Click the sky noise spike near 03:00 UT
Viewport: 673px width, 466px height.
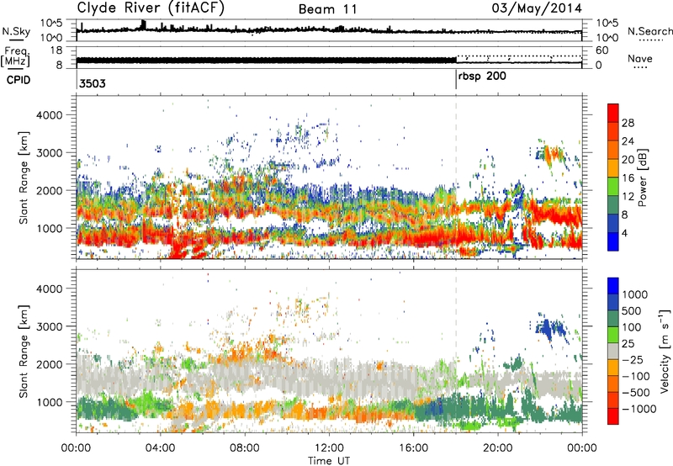(143, 24)
